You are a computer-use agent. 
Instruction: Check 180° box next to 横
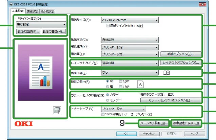(x=120, y=87)
